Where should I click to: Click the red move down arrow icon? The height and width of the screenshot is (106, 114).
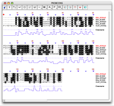80,7
